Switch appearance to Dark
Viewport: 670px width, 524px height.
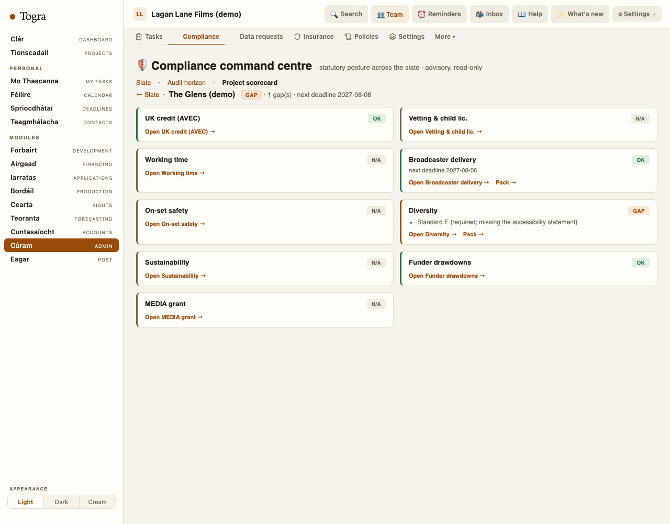click(61, 502)
